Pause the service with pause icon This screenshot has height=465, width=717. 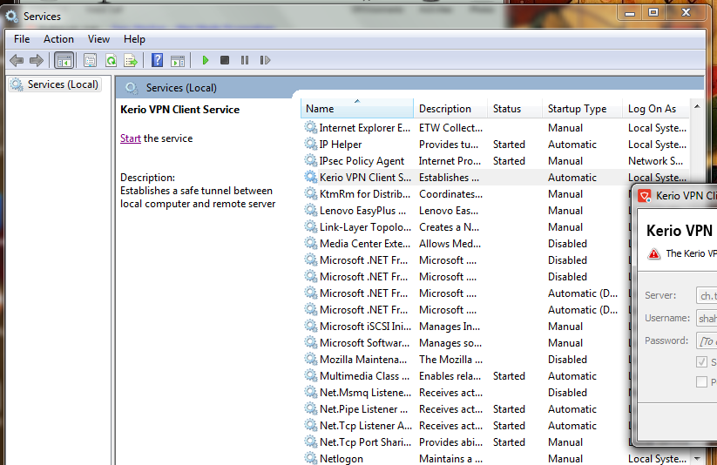point(245,60)
